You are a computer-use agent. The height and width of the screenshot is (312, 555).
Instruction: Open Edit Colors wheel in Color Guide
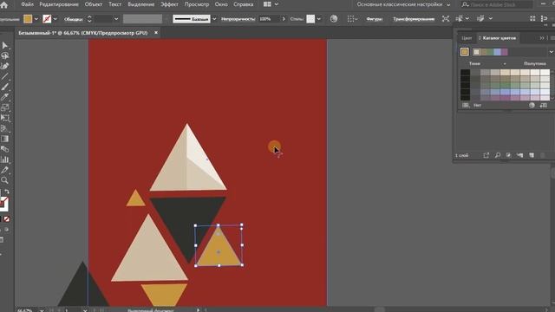pyautogui.click(x=532, y=105)
